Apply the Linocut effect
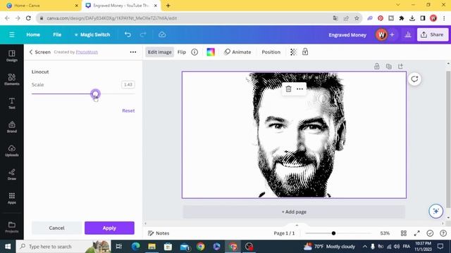This screenshot has width=451, height=253. click(109, 228)
